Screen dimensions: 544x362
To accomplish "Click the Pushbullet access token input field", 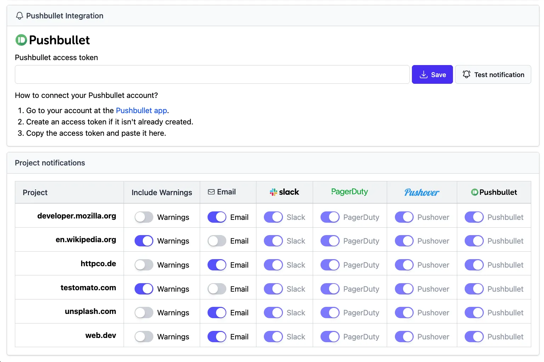I will (212, 74).
